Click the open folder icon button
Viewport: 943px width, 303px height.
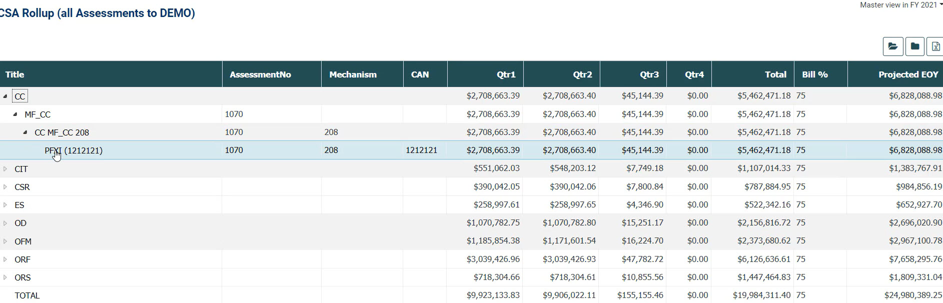tap(893, 46)
